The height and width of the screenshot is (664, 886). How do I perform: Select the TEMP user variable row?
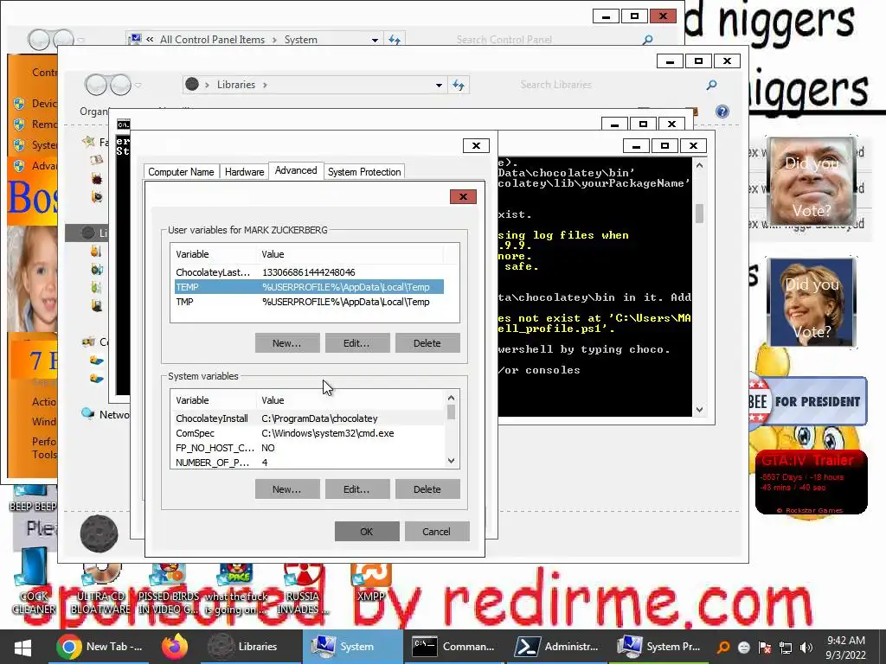309,287
